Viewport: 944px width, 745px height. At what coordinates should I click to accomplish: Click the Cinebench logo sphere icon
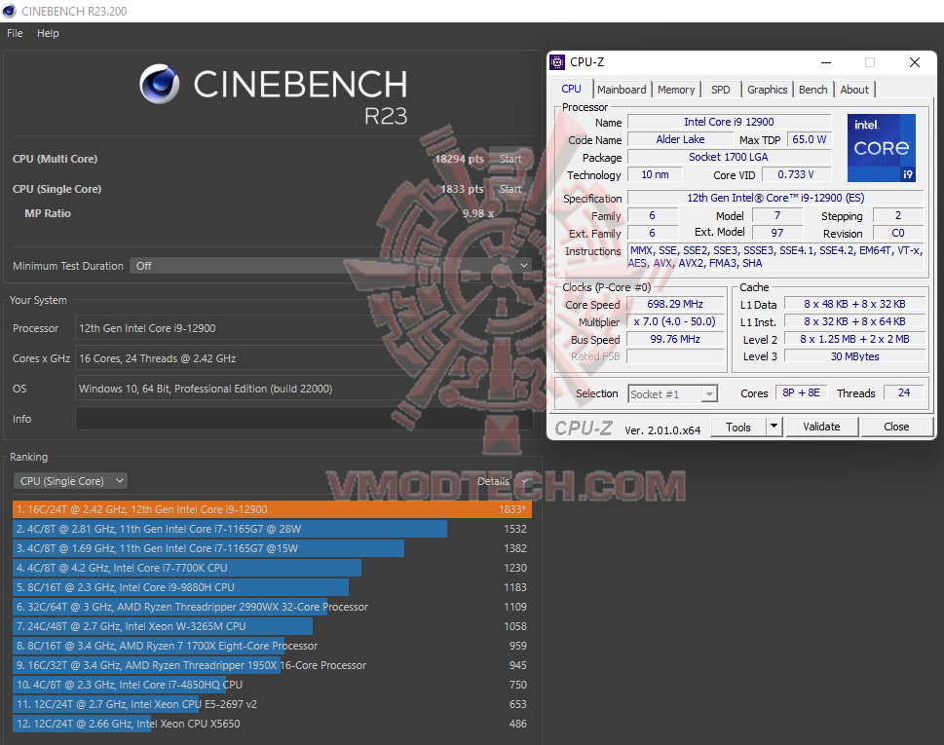pyautogui.click(x=160, y=85)
